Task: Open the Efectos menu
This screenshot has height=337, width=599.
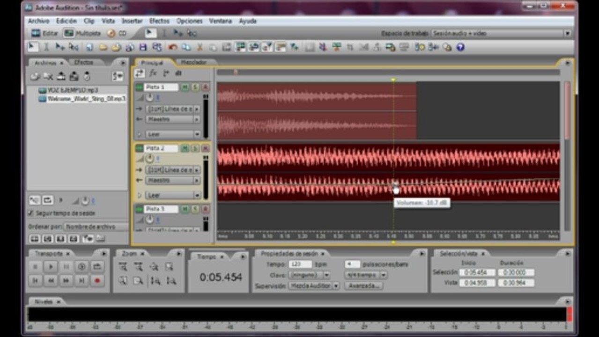Action: 159,21
